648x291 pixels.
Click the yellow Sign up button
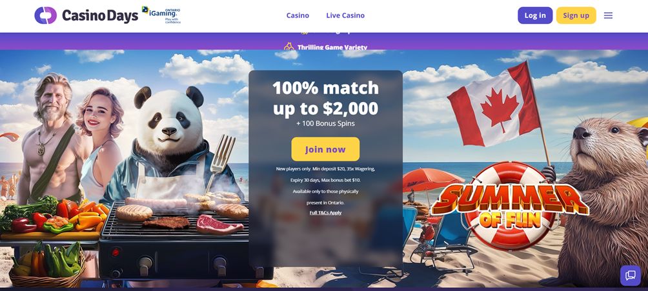point(576,15)
